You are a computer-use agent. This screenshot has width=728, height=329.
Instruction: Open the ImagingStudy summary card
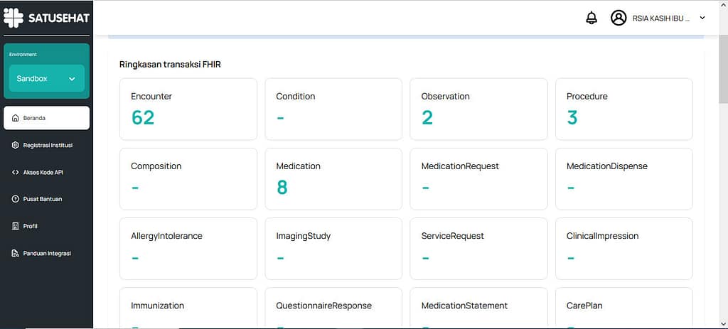pyautogui.click(x=333, y=248)
